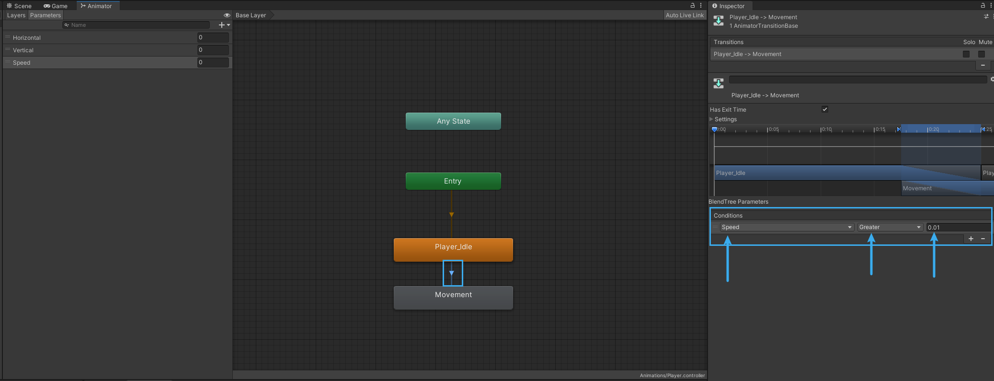Lock the Animator window with padlock icon
This screenshot has height=381, width=994.
[x=692, y=6]
